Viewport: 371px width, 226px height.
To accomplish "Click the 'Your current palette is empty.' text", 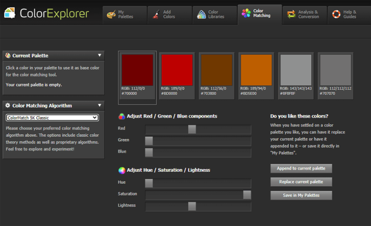I will (34, 85).
